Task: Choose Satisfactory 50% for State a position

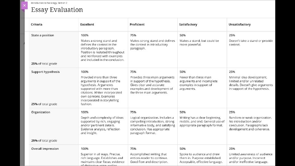Action: (202, 49)
